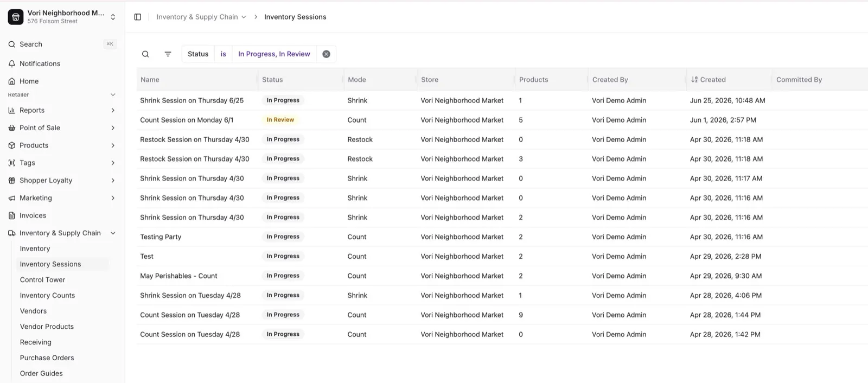Click Jun 25, 2026, 10:48 AM date

[x=727, y=100]
